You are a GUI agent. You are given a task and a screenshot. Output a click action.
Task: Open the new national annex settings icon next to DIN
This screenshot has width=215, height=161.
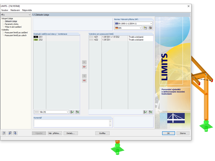click(145, 28)
